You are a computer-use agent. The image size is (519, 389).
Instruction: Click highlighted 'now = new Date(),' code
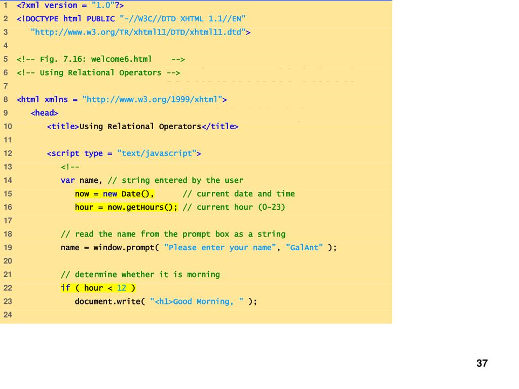[x=114, y=194]
